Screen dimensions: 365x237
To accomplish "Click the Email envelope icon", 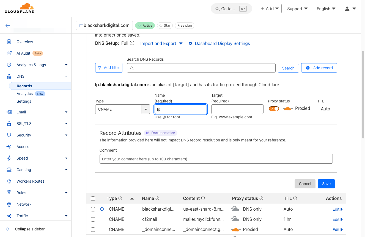I will tap(9, 112).
